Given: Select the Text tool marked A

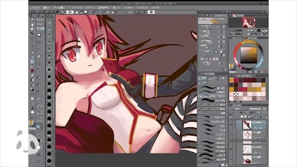Looking at the screenshot, I should [32, 108].
